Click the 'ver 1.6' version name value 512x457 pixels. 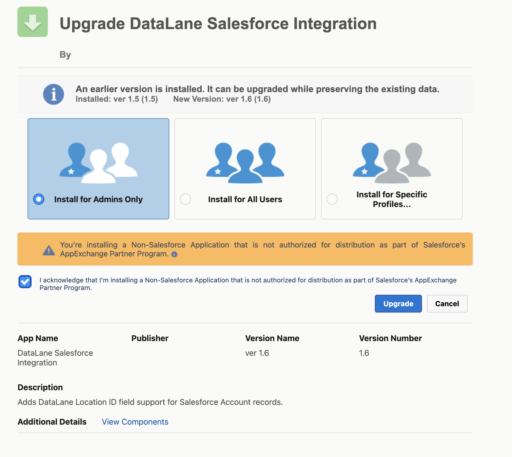tap(257, 353)
